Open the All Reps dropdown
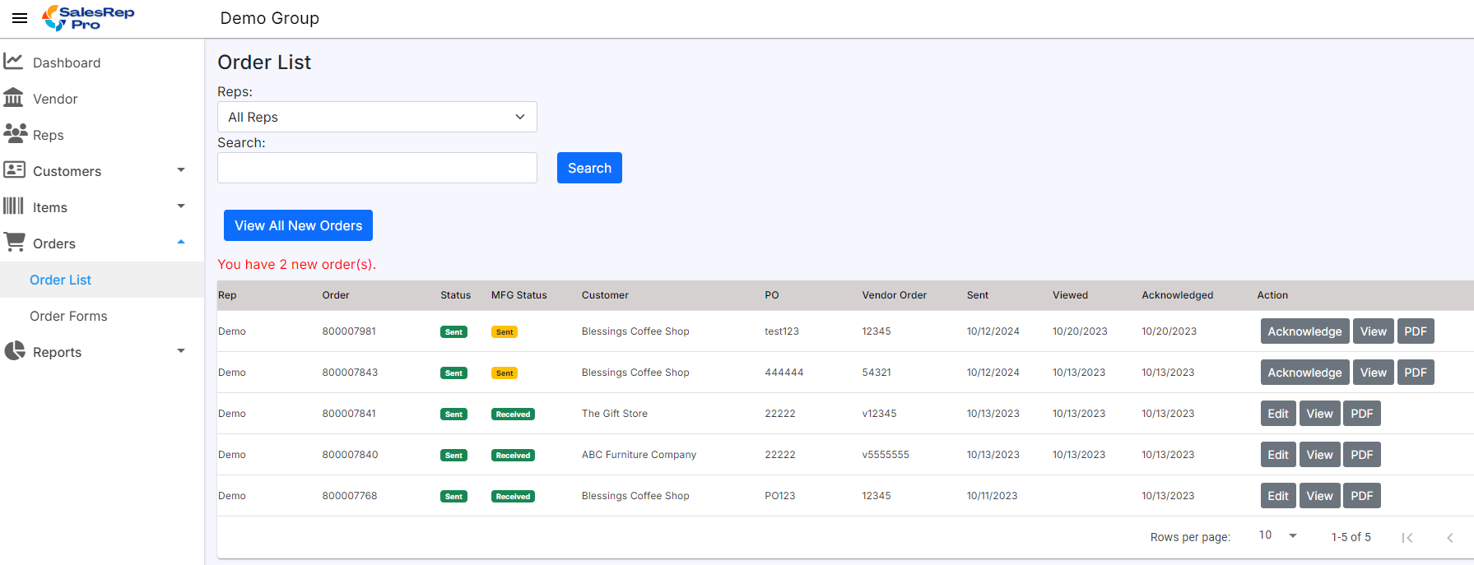The width and height of the screenshot is (1474, 565). [377, 117]
